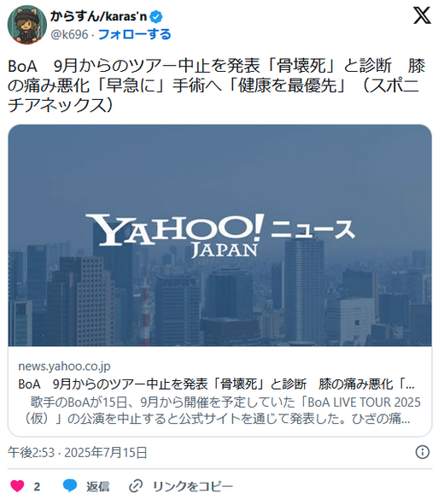This screenshot has height=499, width=444.
Task: Click the like count number 2
Action: tap(37, 486)
